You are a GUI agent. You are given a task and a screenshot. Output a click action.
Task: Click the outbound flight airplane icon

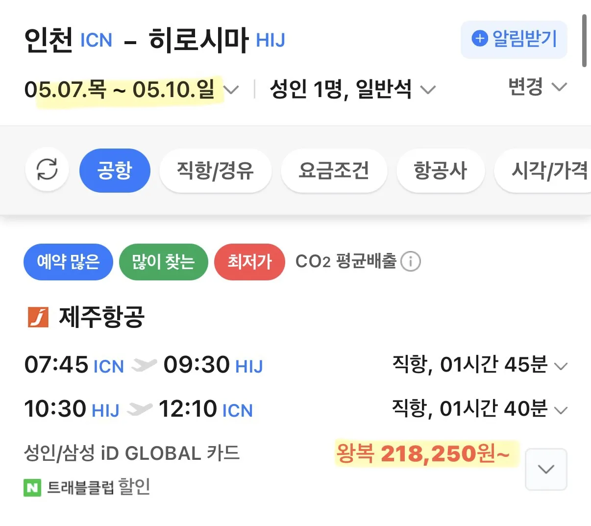[144, 365]
